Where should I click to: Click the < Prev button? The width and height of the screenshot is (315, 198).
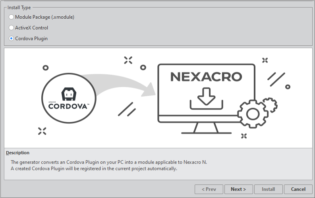[209, 189]
